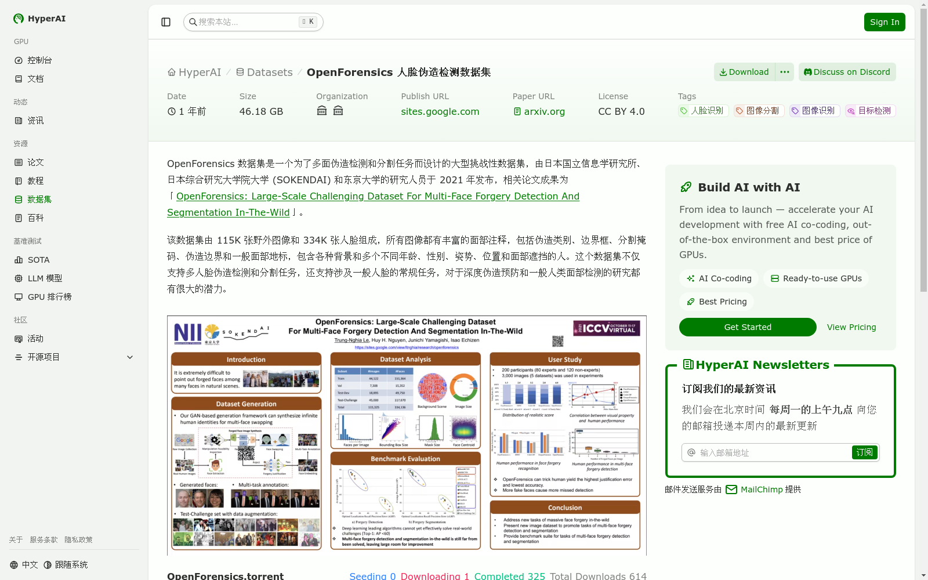Click the 图像分割 tag
The image size is (928, 580).
click(758, 111)
